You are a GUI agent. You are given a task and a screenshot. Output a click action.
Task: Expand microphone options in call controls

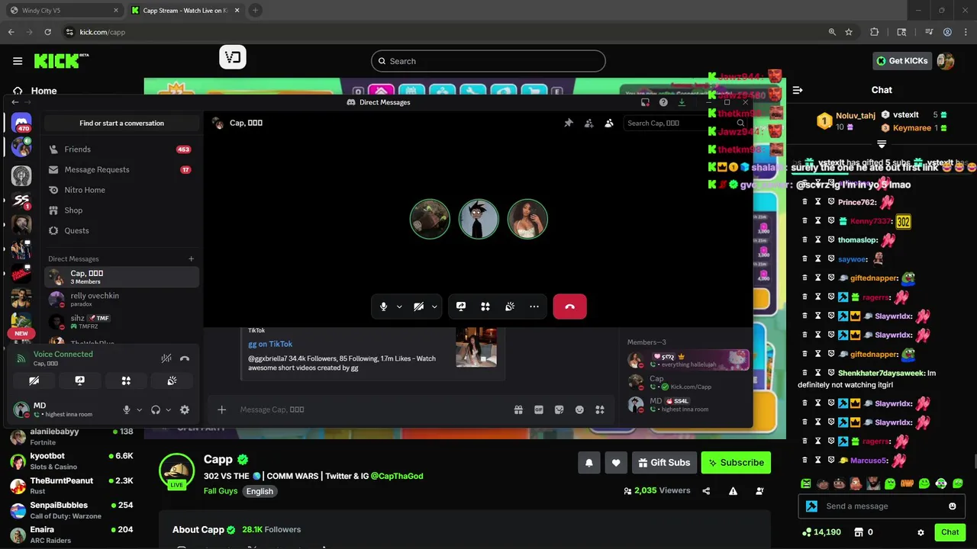coord(399,307)
